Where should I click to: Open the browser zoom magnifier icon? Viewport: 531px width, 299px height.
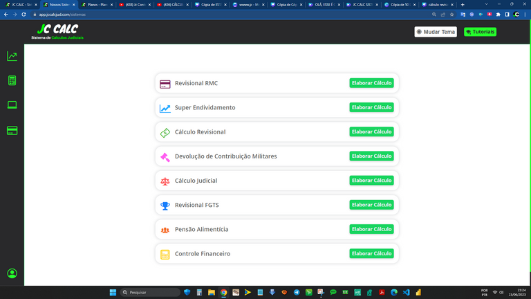(434, 15)
